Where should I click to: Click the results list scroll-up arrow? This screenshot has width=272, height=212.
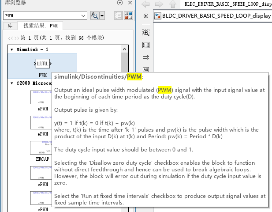[x=124, y=49]
